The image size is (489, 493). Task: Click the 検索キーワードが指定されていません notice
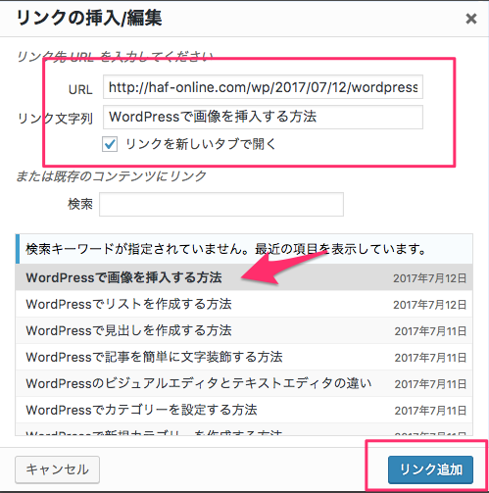[244, 249]
